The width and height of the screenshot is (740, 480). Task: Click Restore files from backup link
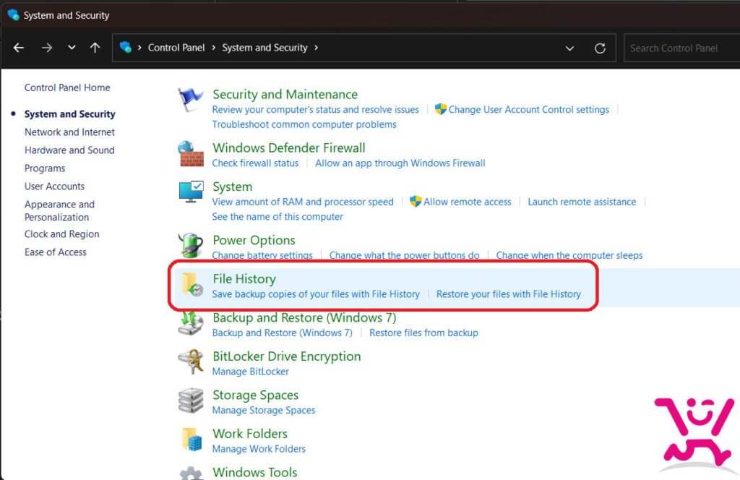(x=423, y=333)
